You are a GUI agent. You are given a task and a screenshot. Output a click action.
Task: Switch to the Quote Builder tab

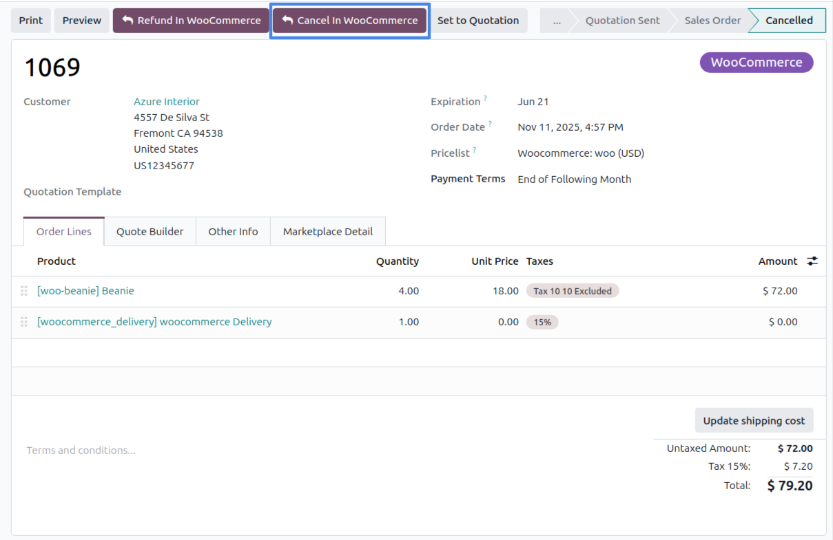click(150, 232)
